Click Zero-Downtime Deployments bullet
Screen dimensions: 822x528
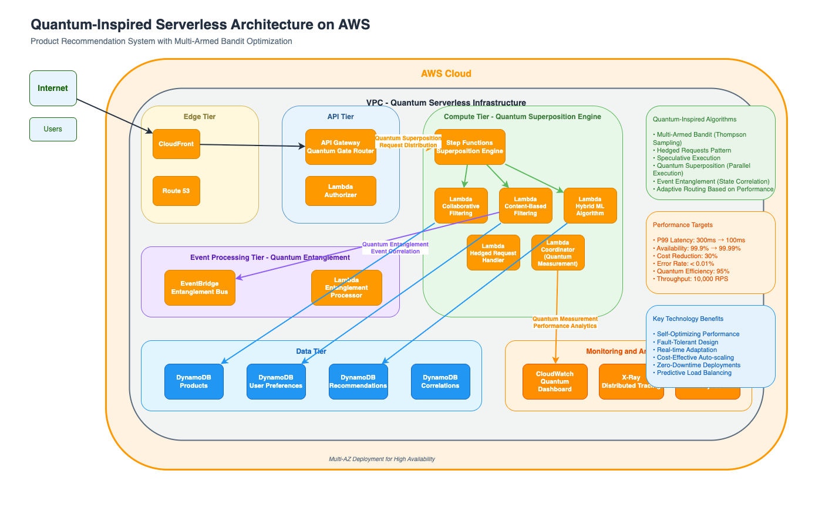point(697,365)
